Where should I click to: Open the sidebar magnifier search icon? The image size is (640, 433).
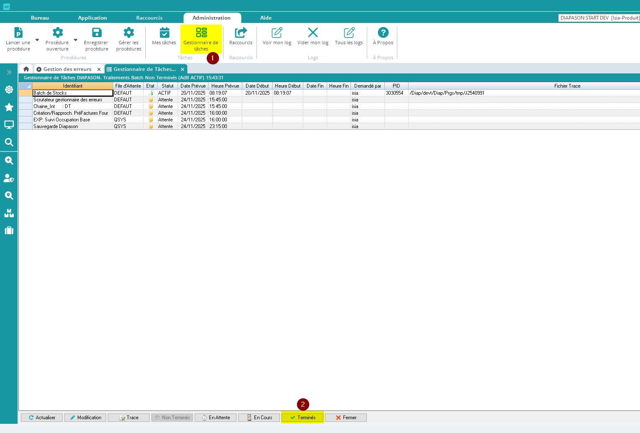9,142
